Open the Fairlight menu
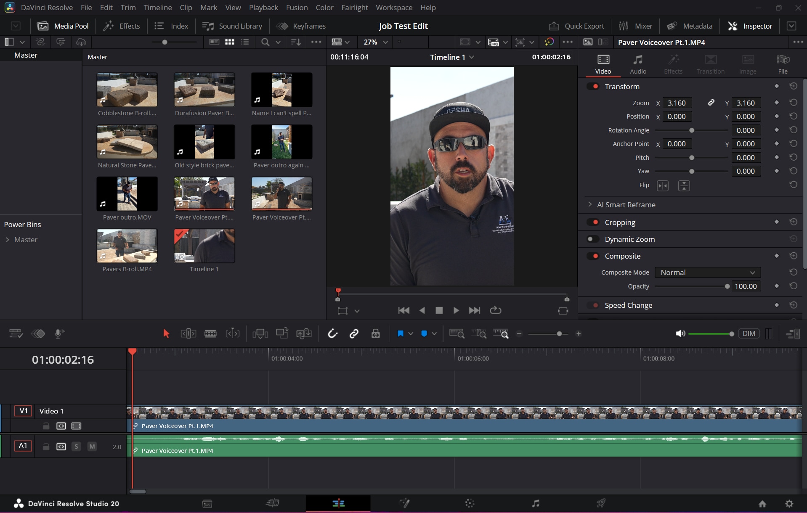807x513 pixels. point(354,8)
